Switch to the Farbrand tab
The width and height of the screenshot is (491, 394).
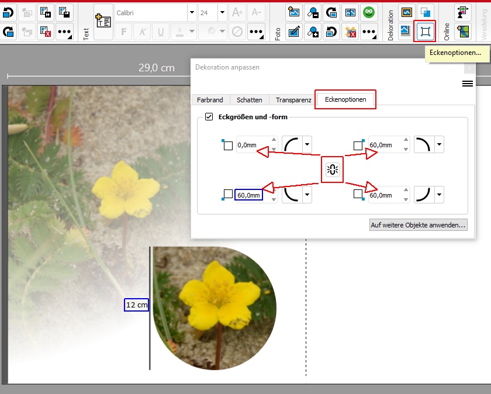pyautogui.click(x=210, y=100)
